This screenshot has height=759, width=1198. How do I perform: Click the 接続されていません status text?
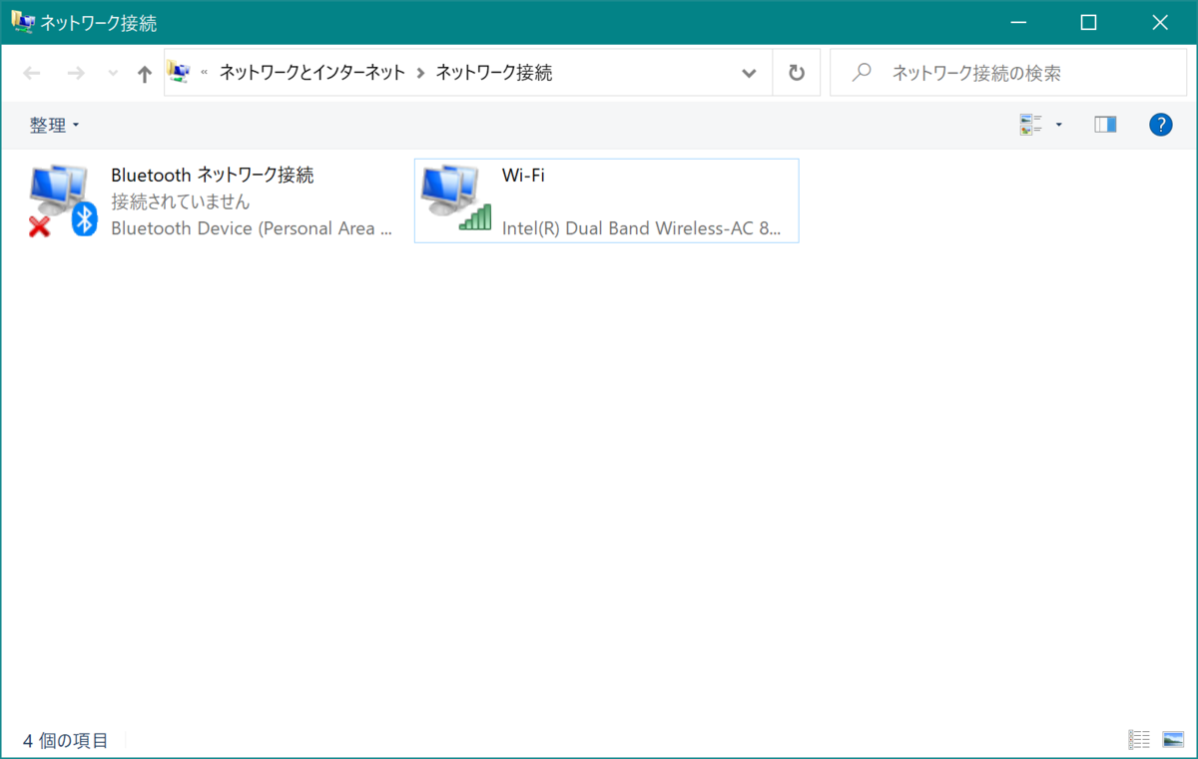[x=181, y=201]
